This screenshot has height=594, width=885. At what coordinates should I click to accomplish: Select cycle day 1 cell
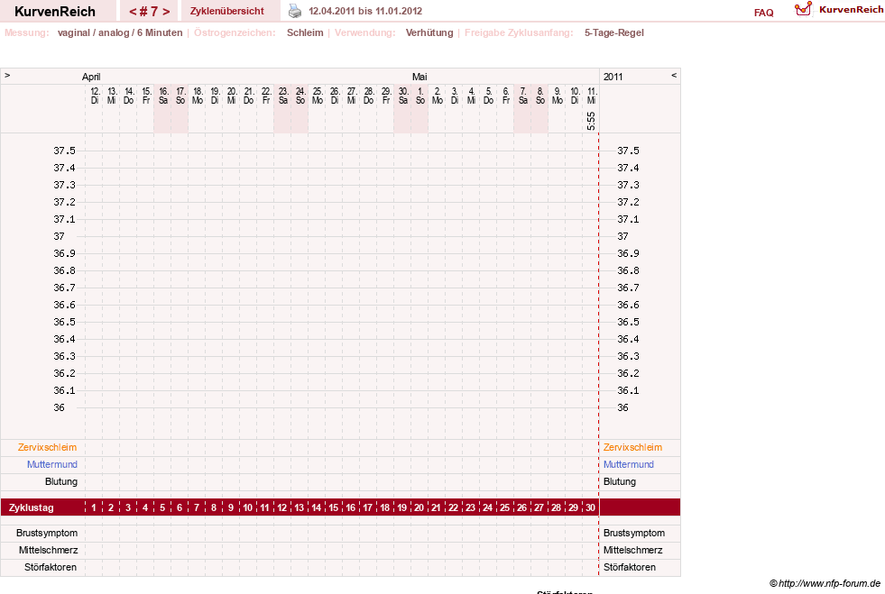tap(94, 507)
